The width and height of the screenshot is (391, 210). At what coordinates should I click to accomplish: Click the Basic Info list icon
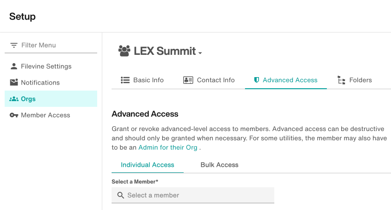click(x=125, y=80)
